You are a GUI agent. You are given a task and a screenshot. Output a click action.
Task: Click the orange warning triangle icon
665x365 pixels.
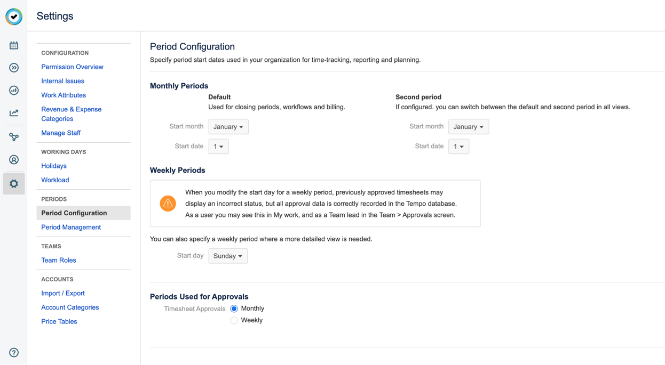coord(168,204)
